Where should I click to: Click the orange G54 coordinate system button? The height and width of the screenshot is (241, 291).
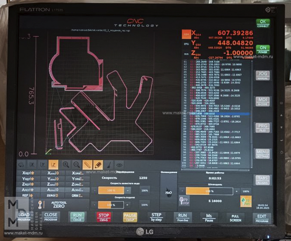coord(186,34)
